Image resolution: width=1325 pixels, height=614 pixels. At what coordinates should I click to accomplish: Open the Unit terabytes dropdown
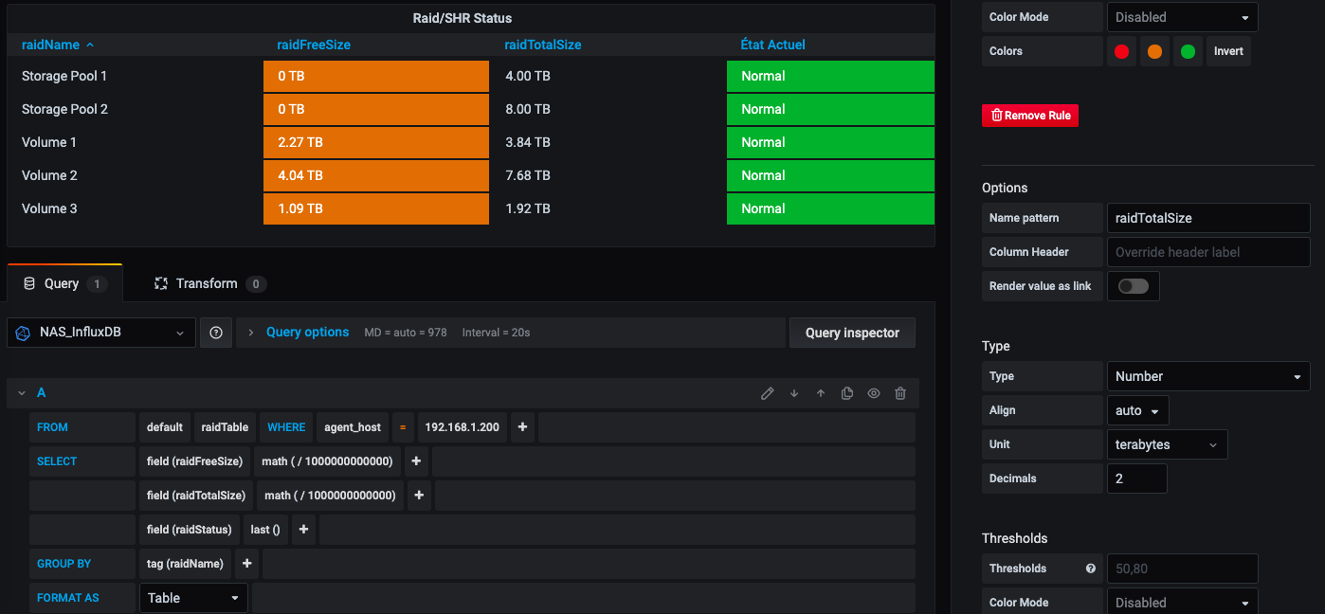[1166, 444]
